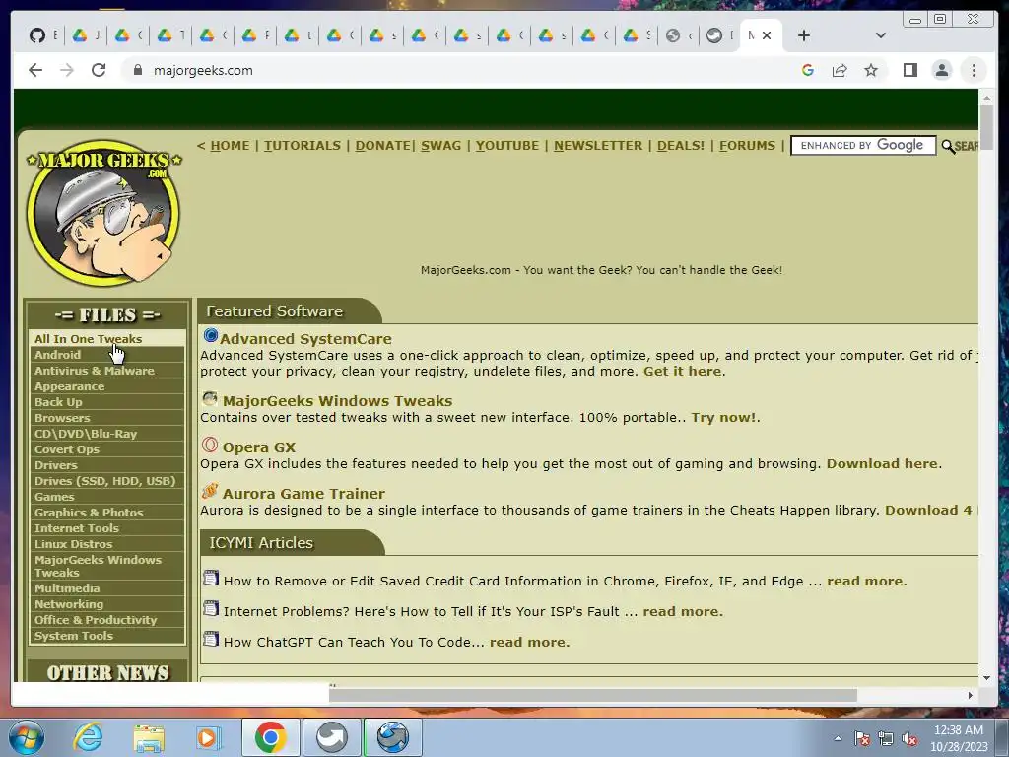The width and height of the screenshot is (1009, 757).
Task: Go back to the previous page
Action: [x=35, y=70]
